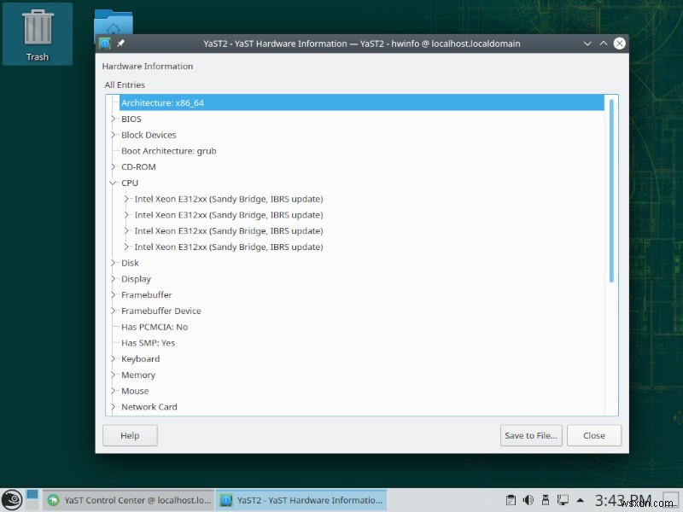Open Klipper clipboard manager from the tray
The width and height of the screenshot is (683, 512).
tap(511, 499)
